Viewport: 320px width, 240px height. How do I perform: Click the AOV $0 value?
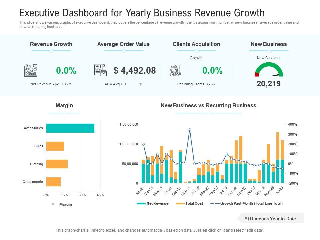141,84
